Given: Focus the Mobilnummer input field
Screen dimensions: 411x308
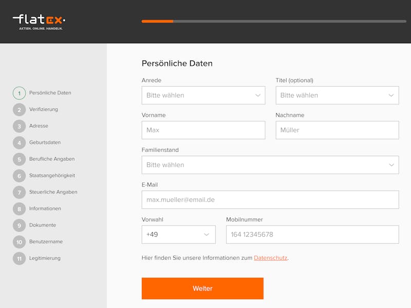Looking at the screenshot, I should click(312, 235).
